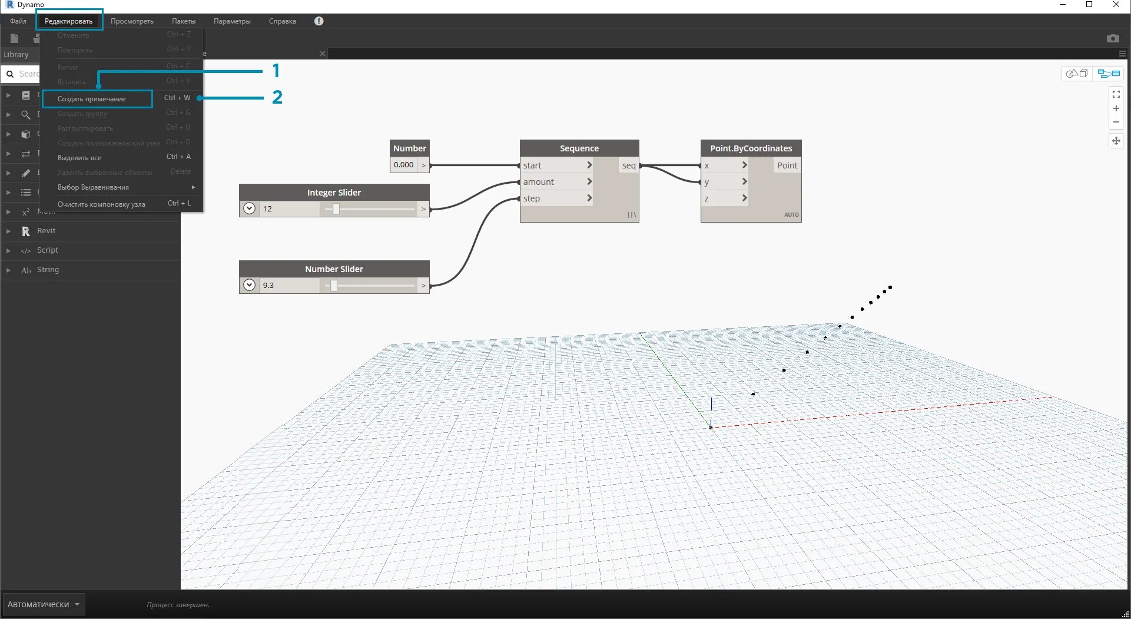
Task: Switch to the graph view navigation
Action: tap(1109, 74)
